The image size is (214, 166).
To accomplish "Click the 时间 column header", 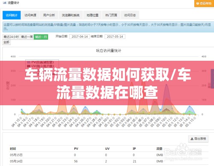I will (13, 149).
